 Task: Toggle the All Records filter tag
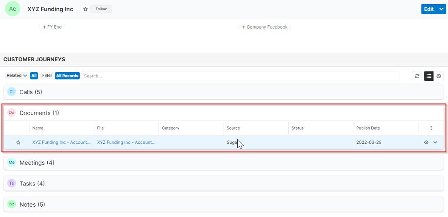coord(67,76)
